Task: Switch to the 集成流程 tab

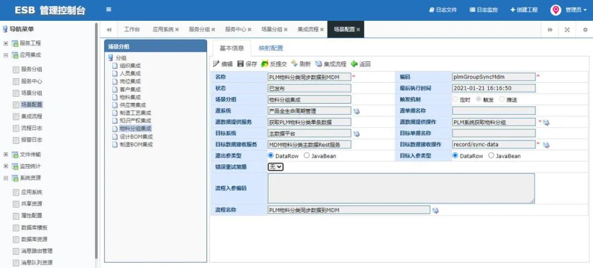Action: (308, 30)
